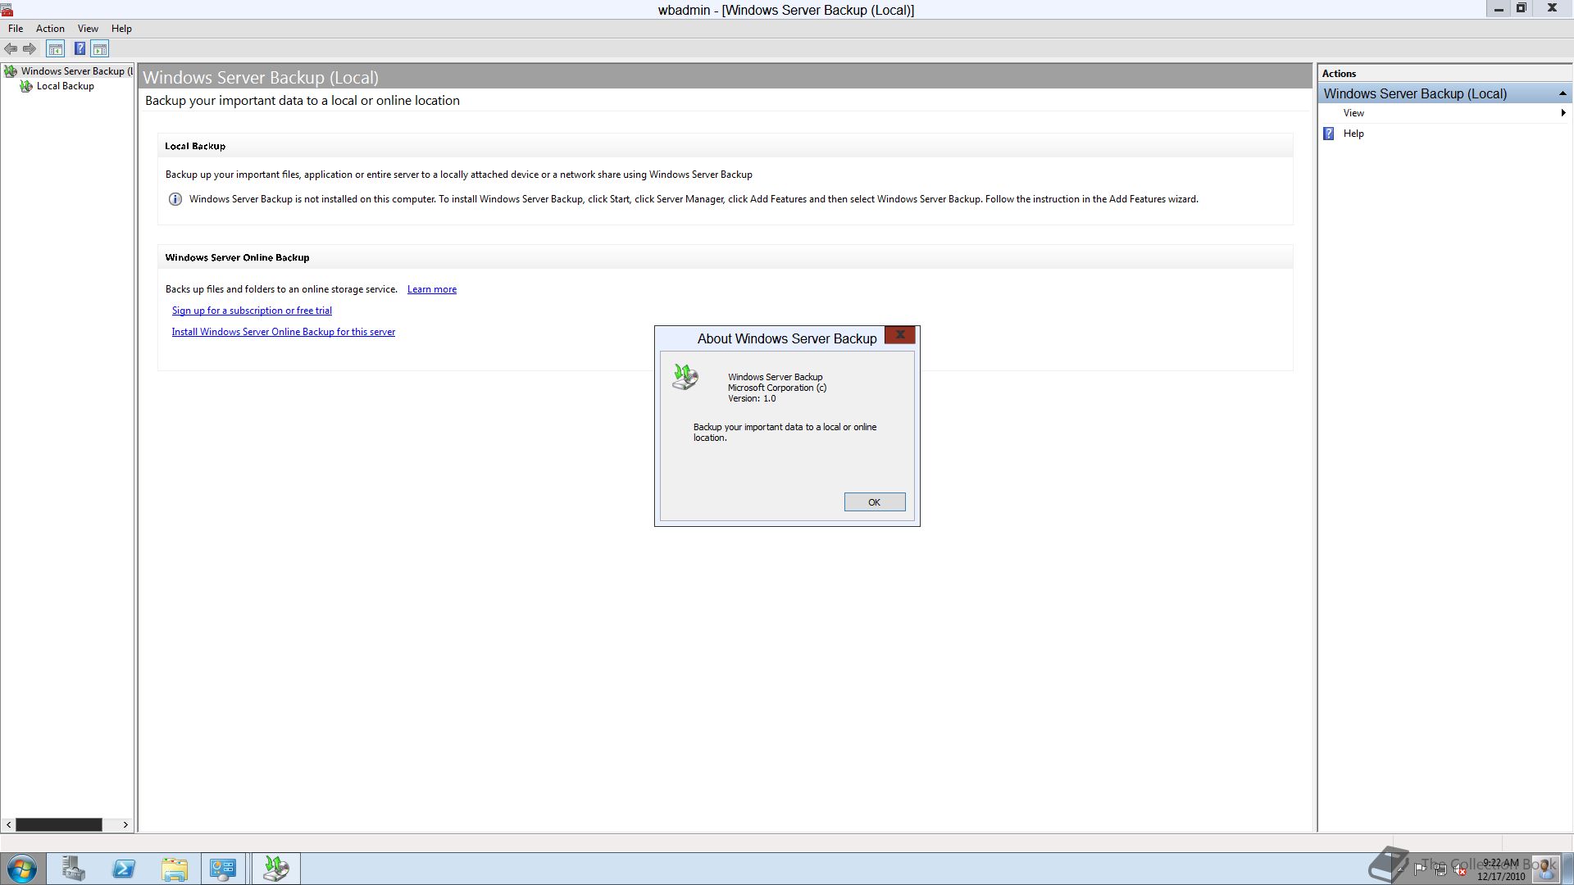Image resolution: width=1574 pixels, height=885 pixels.
Task: Select the Local Backup tree node
Action: [x=66, y=86]
